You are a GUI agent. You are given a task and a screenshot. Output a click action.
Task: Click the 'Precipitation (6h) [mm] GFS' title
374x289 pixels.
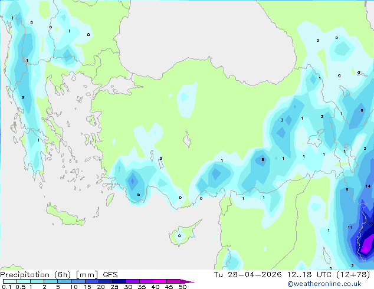(x=59, y=275)
